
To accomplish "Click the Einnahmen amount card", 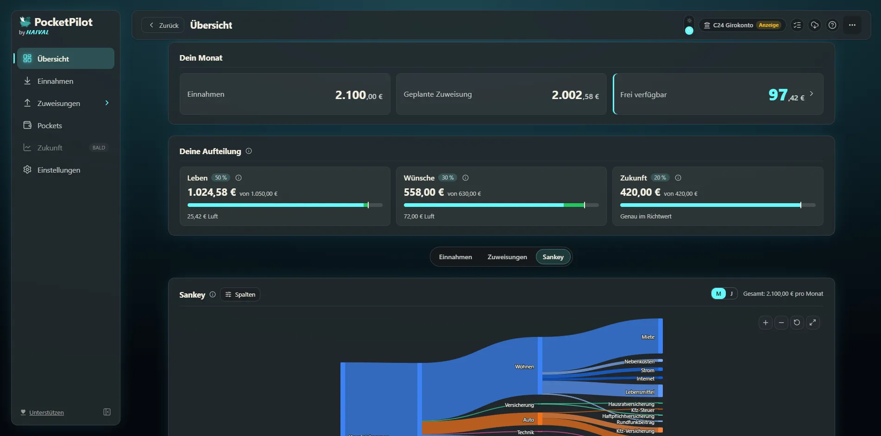I will point(285,94).
